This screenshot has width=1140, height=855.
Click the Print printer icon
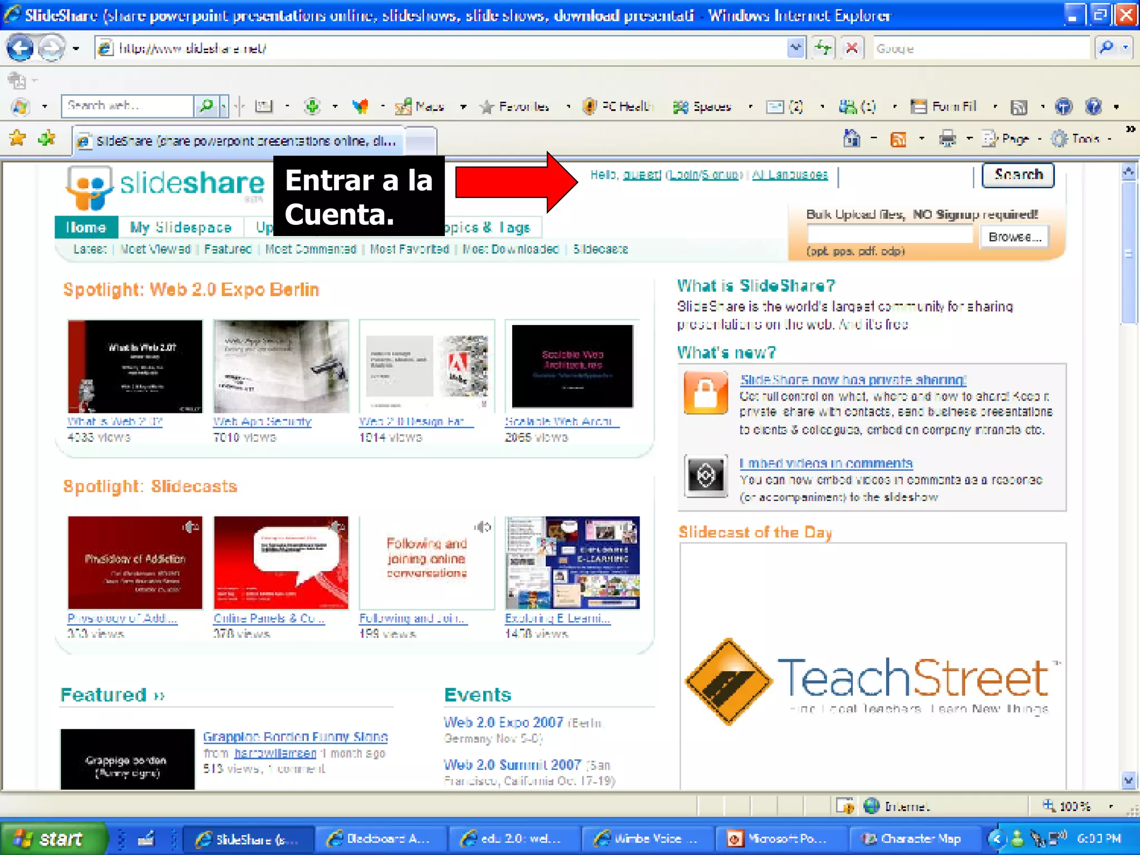click(x=947, y=139)
